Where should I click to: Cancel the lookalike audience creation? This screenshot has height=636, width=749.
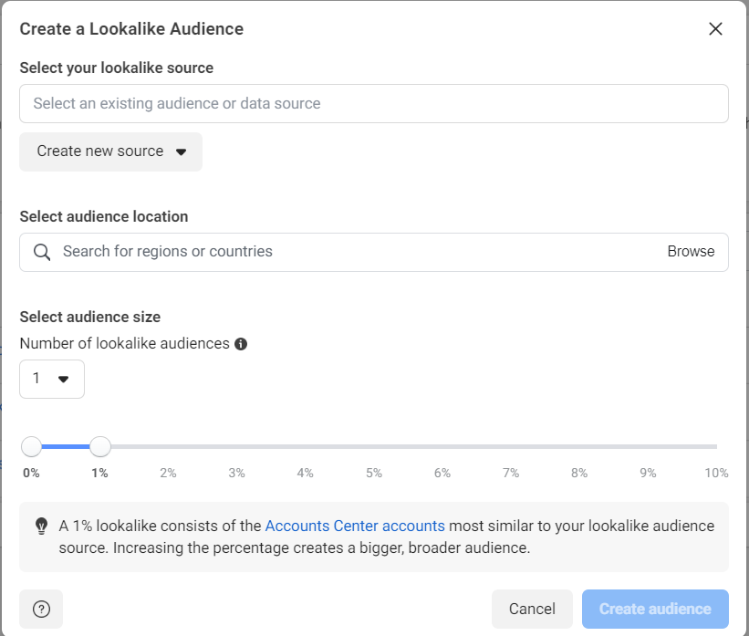532,609
